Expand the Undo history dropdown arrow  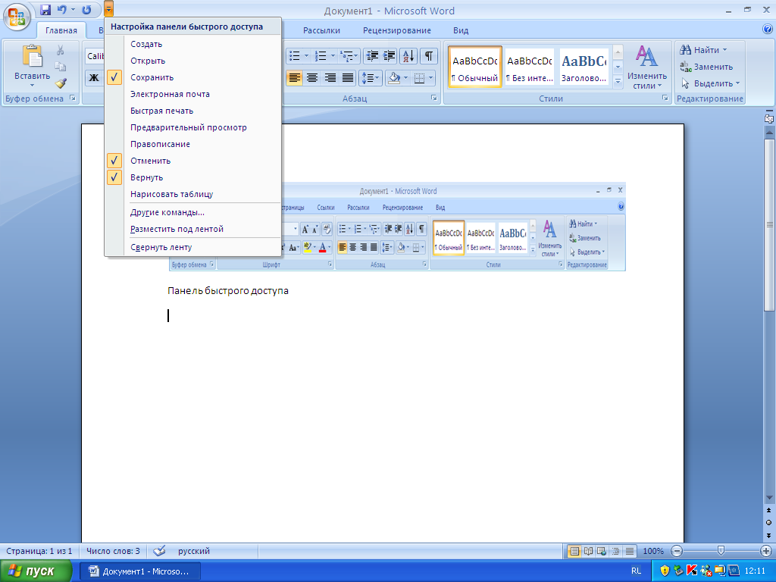74,10
